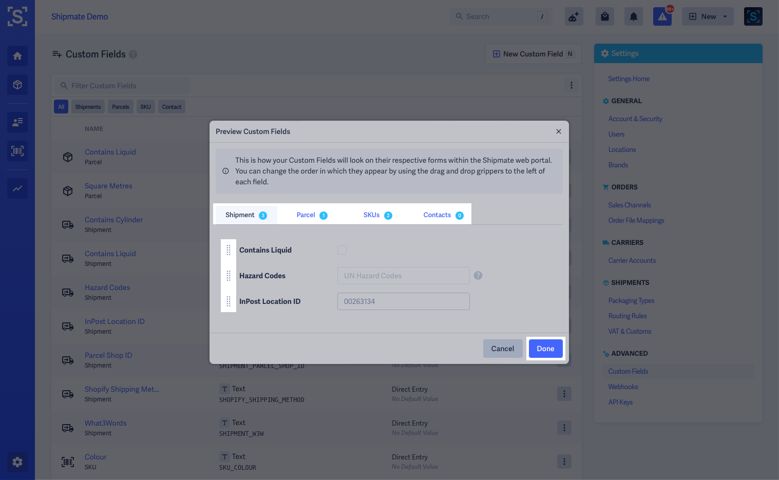
Task: Click the shopping bag icon in the header
Action: (x=605, y=16)
